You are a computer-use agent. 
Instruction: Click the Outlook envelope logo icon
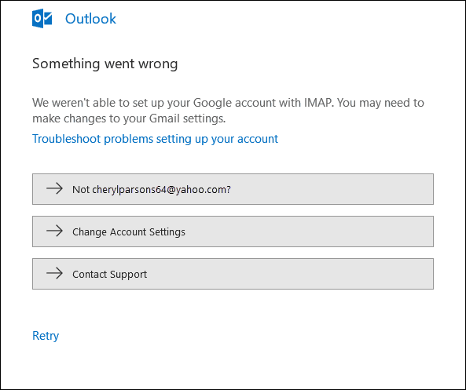42,18
